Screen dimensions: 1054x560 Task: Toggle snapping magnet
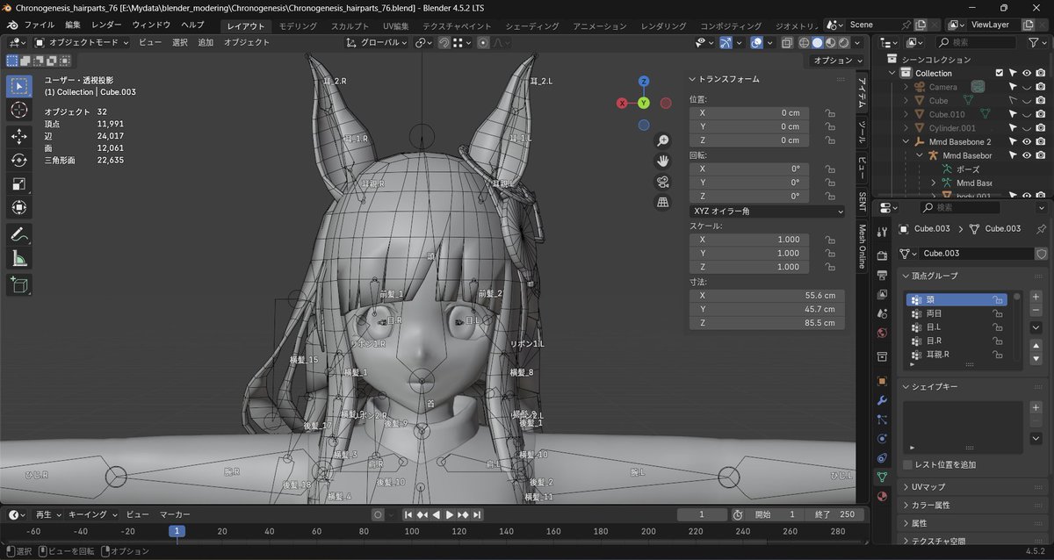(445, 42)
